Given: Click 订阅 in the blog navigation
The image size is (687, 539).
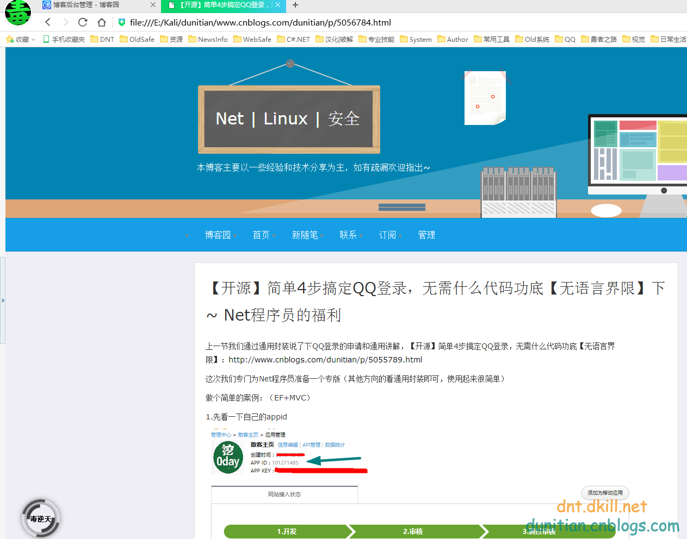Looking at the screenshot, I should point(387,235).
